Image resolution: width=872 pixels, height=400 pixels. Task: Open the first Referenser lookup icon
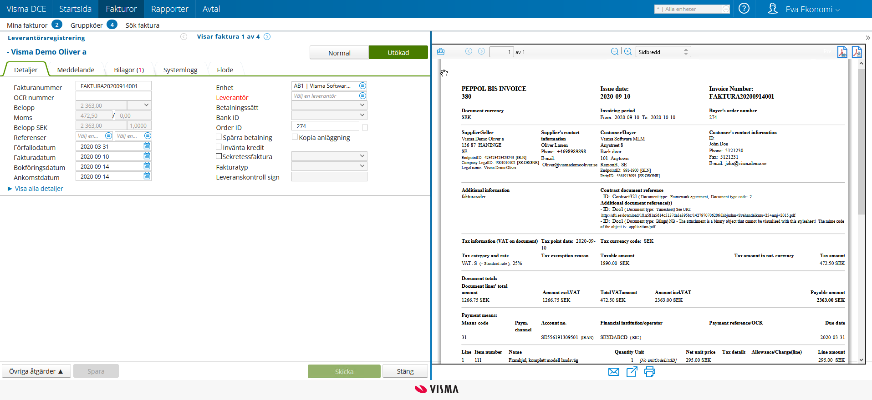click(x=108, y=136)
